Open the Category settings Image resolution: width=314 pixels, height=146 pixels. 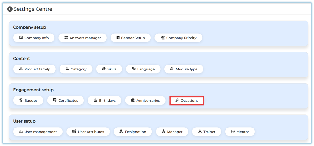76,69
